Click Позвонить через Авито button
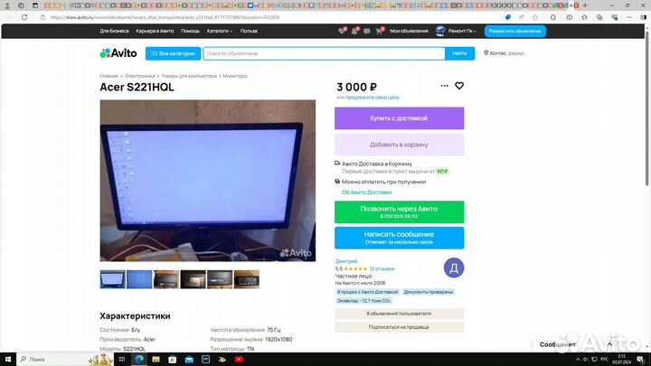The height and width of the screenshot is (366, 651). 399,212
